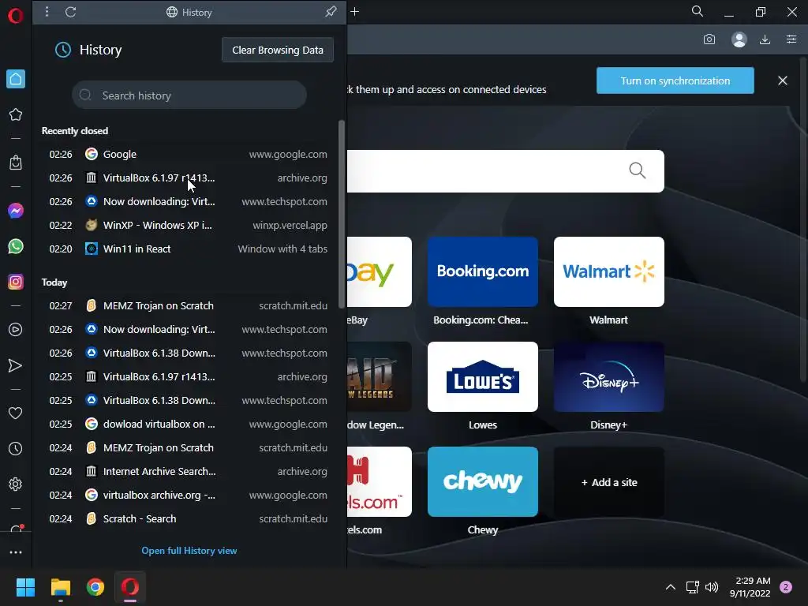Open Lowes speed dial tile
The image size is (808, 606).
point(483,376)
